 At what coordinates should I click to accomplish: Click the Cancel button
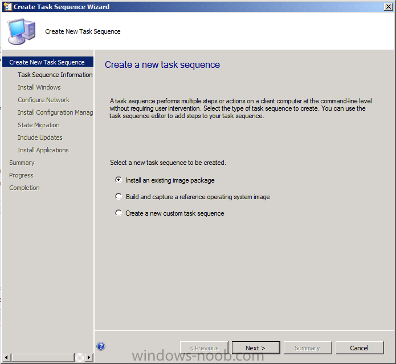tap(360, 348)
